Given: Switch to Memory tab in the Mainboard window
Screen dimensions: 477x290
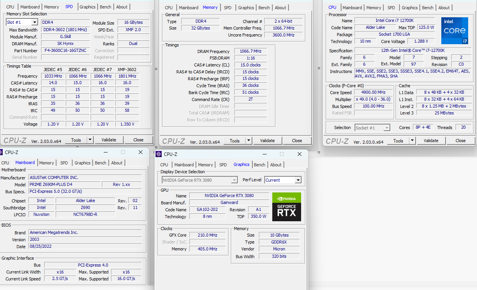Looking at the screenshot, I should (46, 163).
